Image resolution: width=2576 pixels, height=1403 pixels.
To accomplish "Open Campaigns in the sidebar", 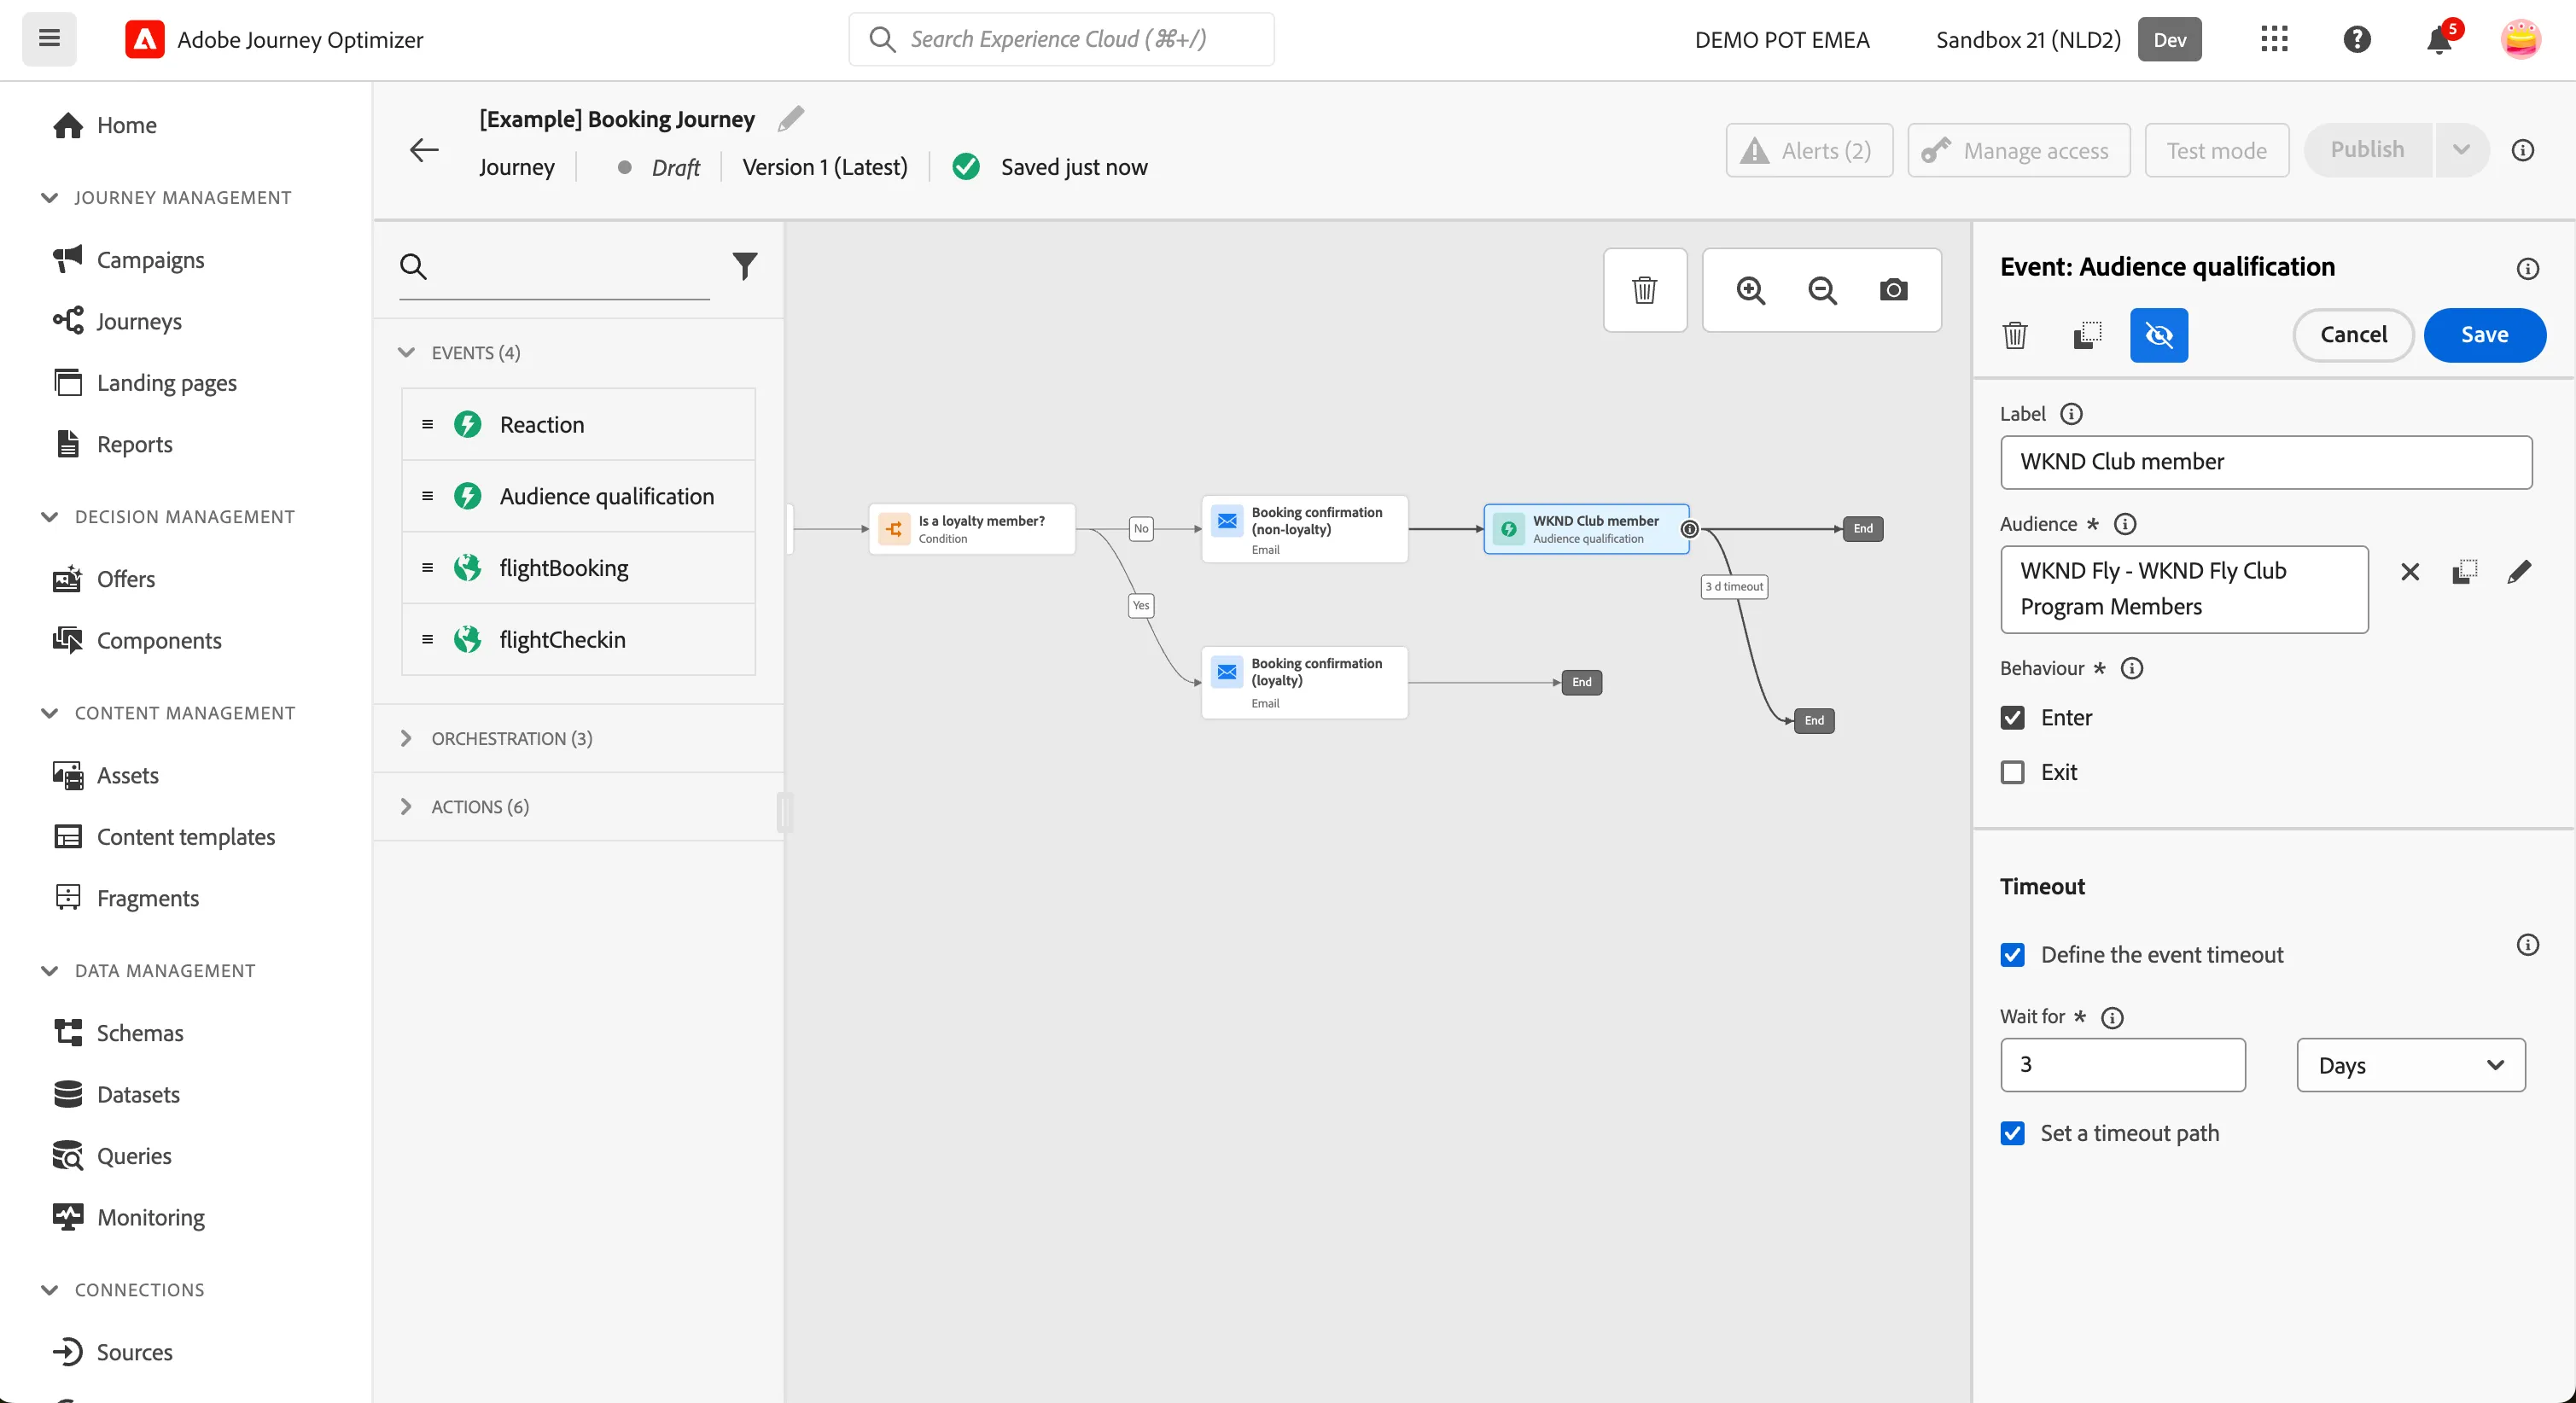I will point(150,259).
